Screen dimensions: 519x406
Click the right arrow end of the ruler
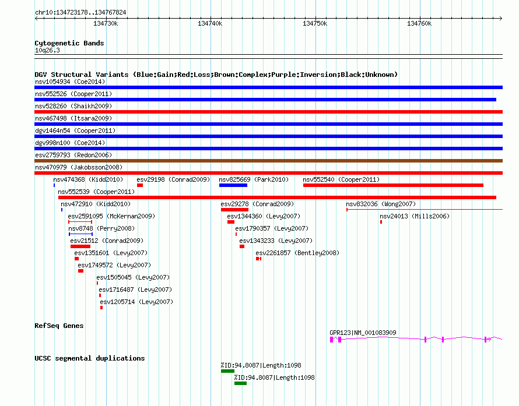pos(501,18)
